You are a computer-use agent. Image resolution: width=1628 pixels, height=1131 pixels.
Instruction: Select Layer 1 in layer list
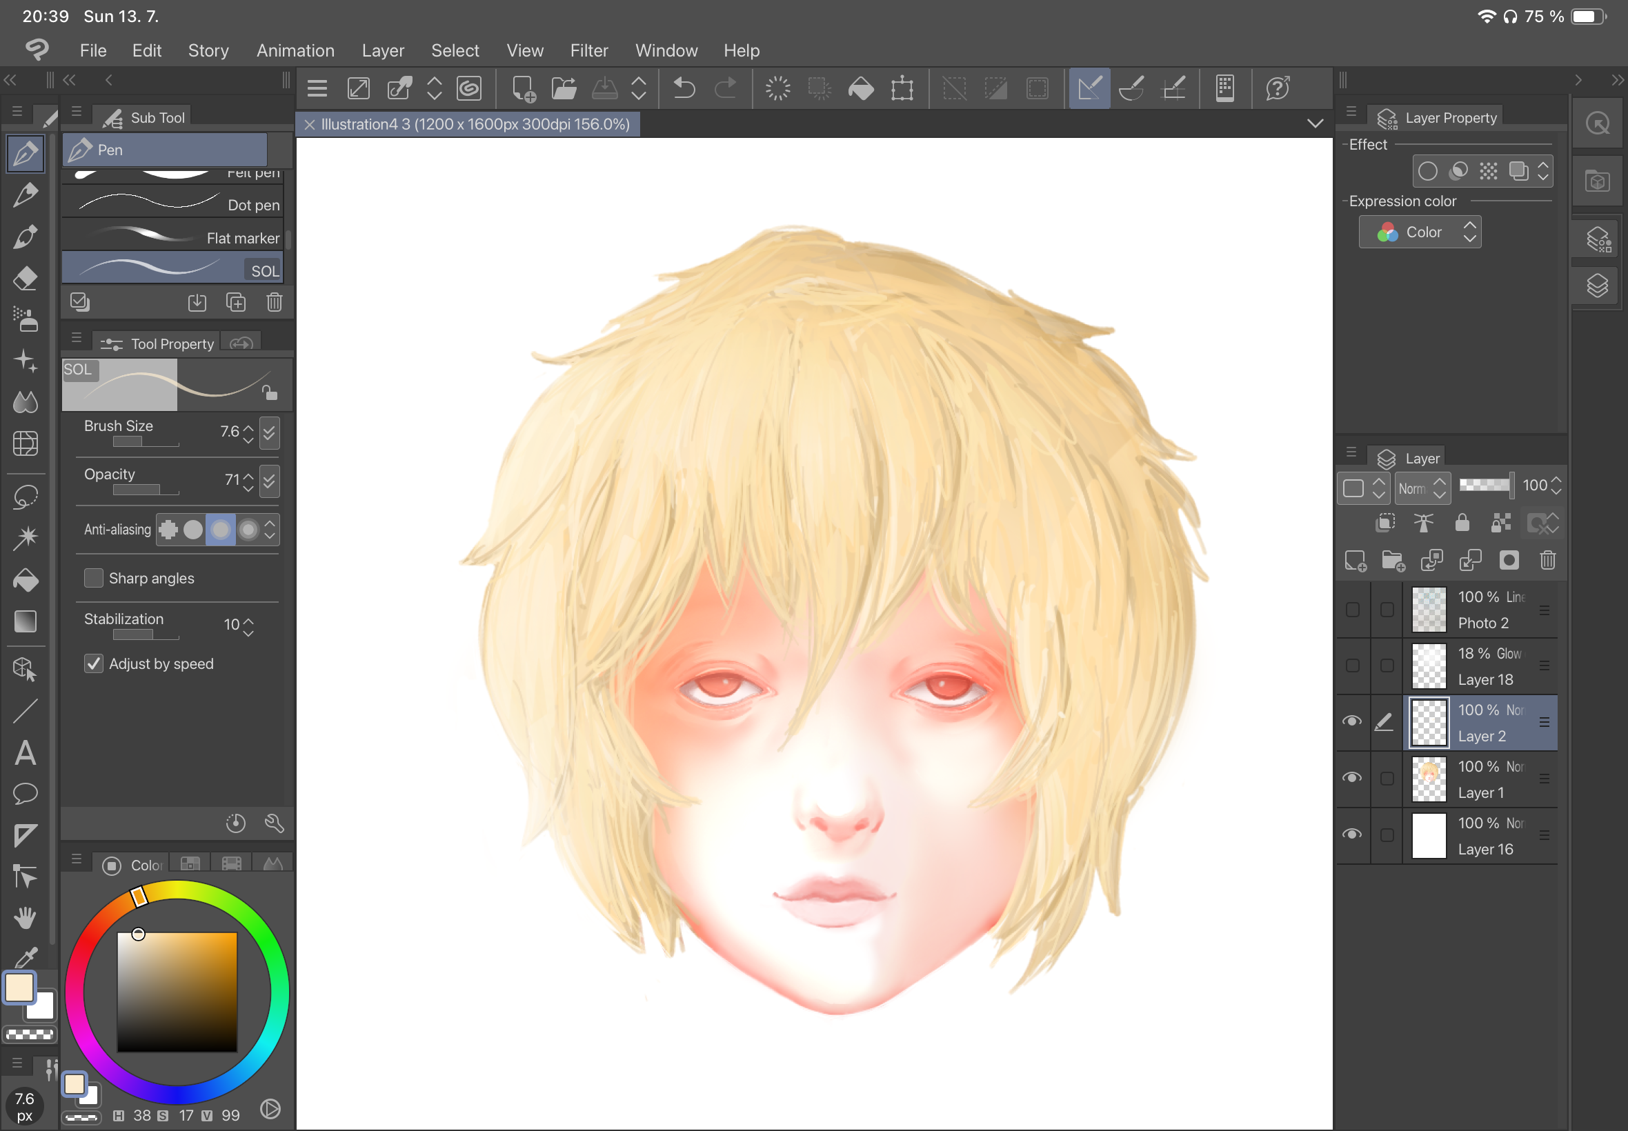pyautogui.click(x=1481, y=779)
